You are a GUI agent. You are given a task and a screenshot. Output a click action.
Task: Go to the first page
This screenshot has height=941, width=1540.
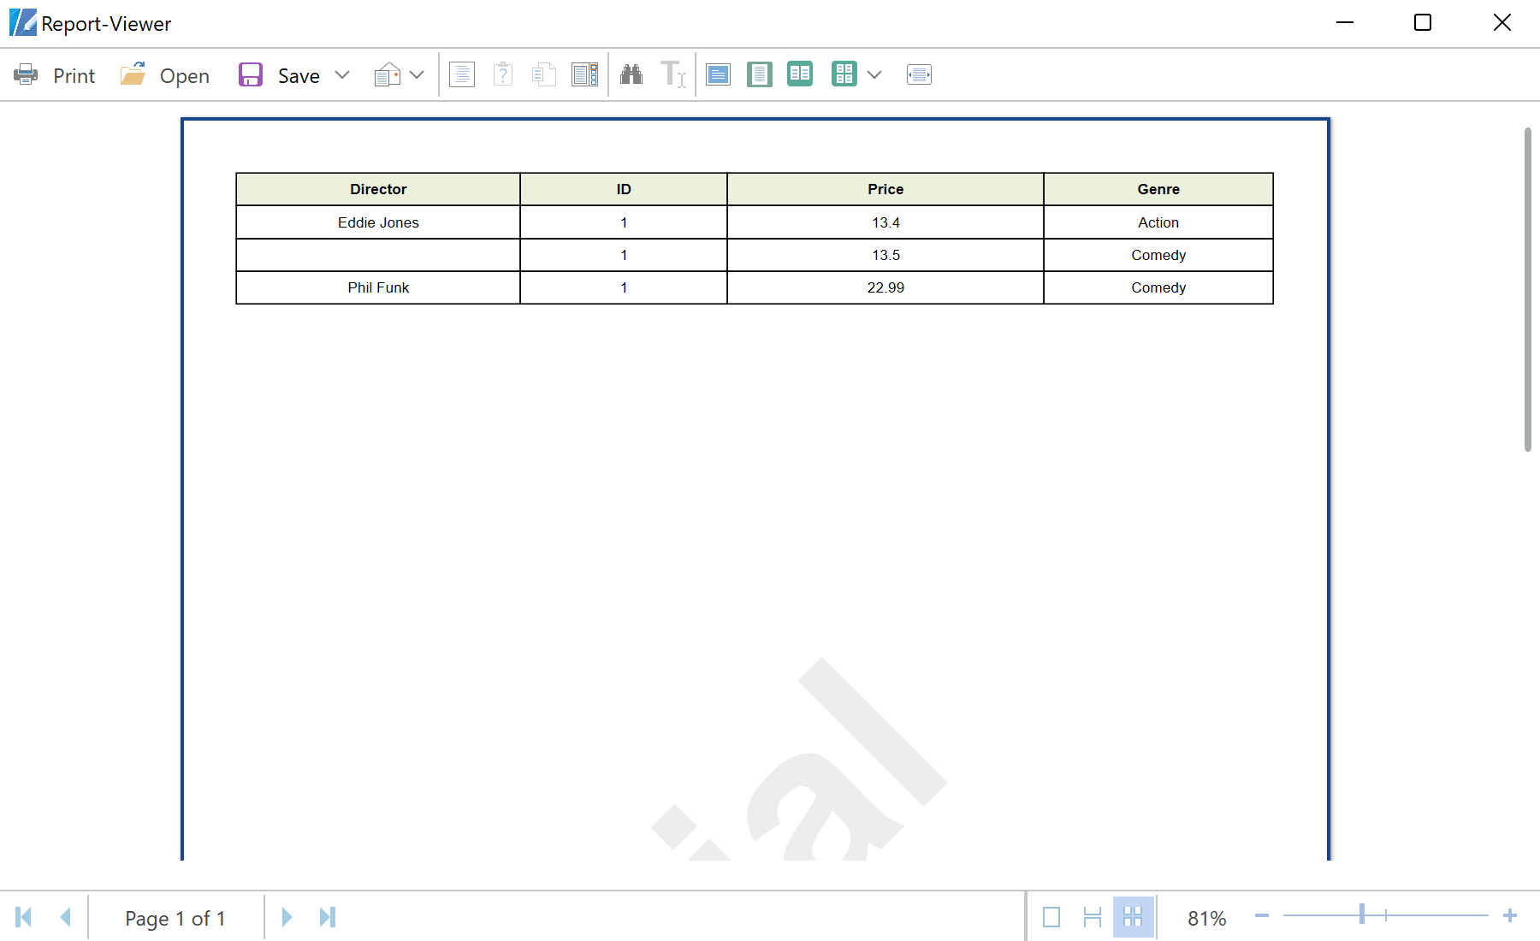click(24, 917)
